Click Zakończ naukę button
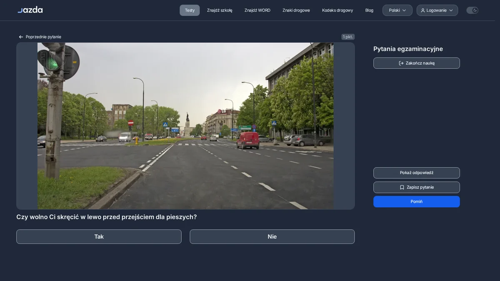Viewport: 500px width, 281px height. coord(417,63)
